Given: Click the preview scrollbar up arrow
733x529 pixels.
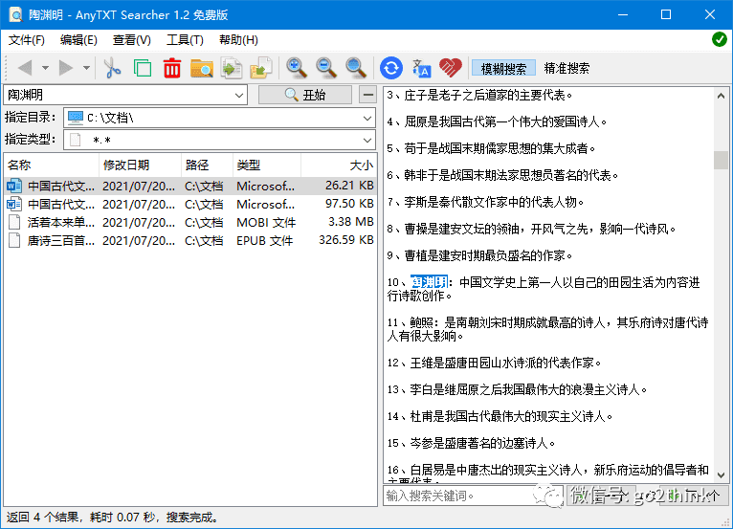Looking at the screenshot, I should tap(721, 96).
